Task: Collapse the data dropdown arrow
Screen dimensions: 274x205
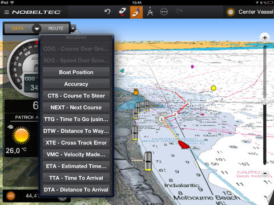Action: tap(37, 28)
